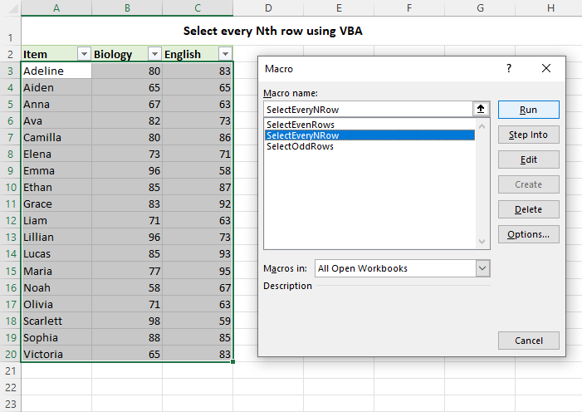The width and height of the screenshot is (582, 412).
Task: Expand the Macros in combo box
Action: (x=482, y=268)
